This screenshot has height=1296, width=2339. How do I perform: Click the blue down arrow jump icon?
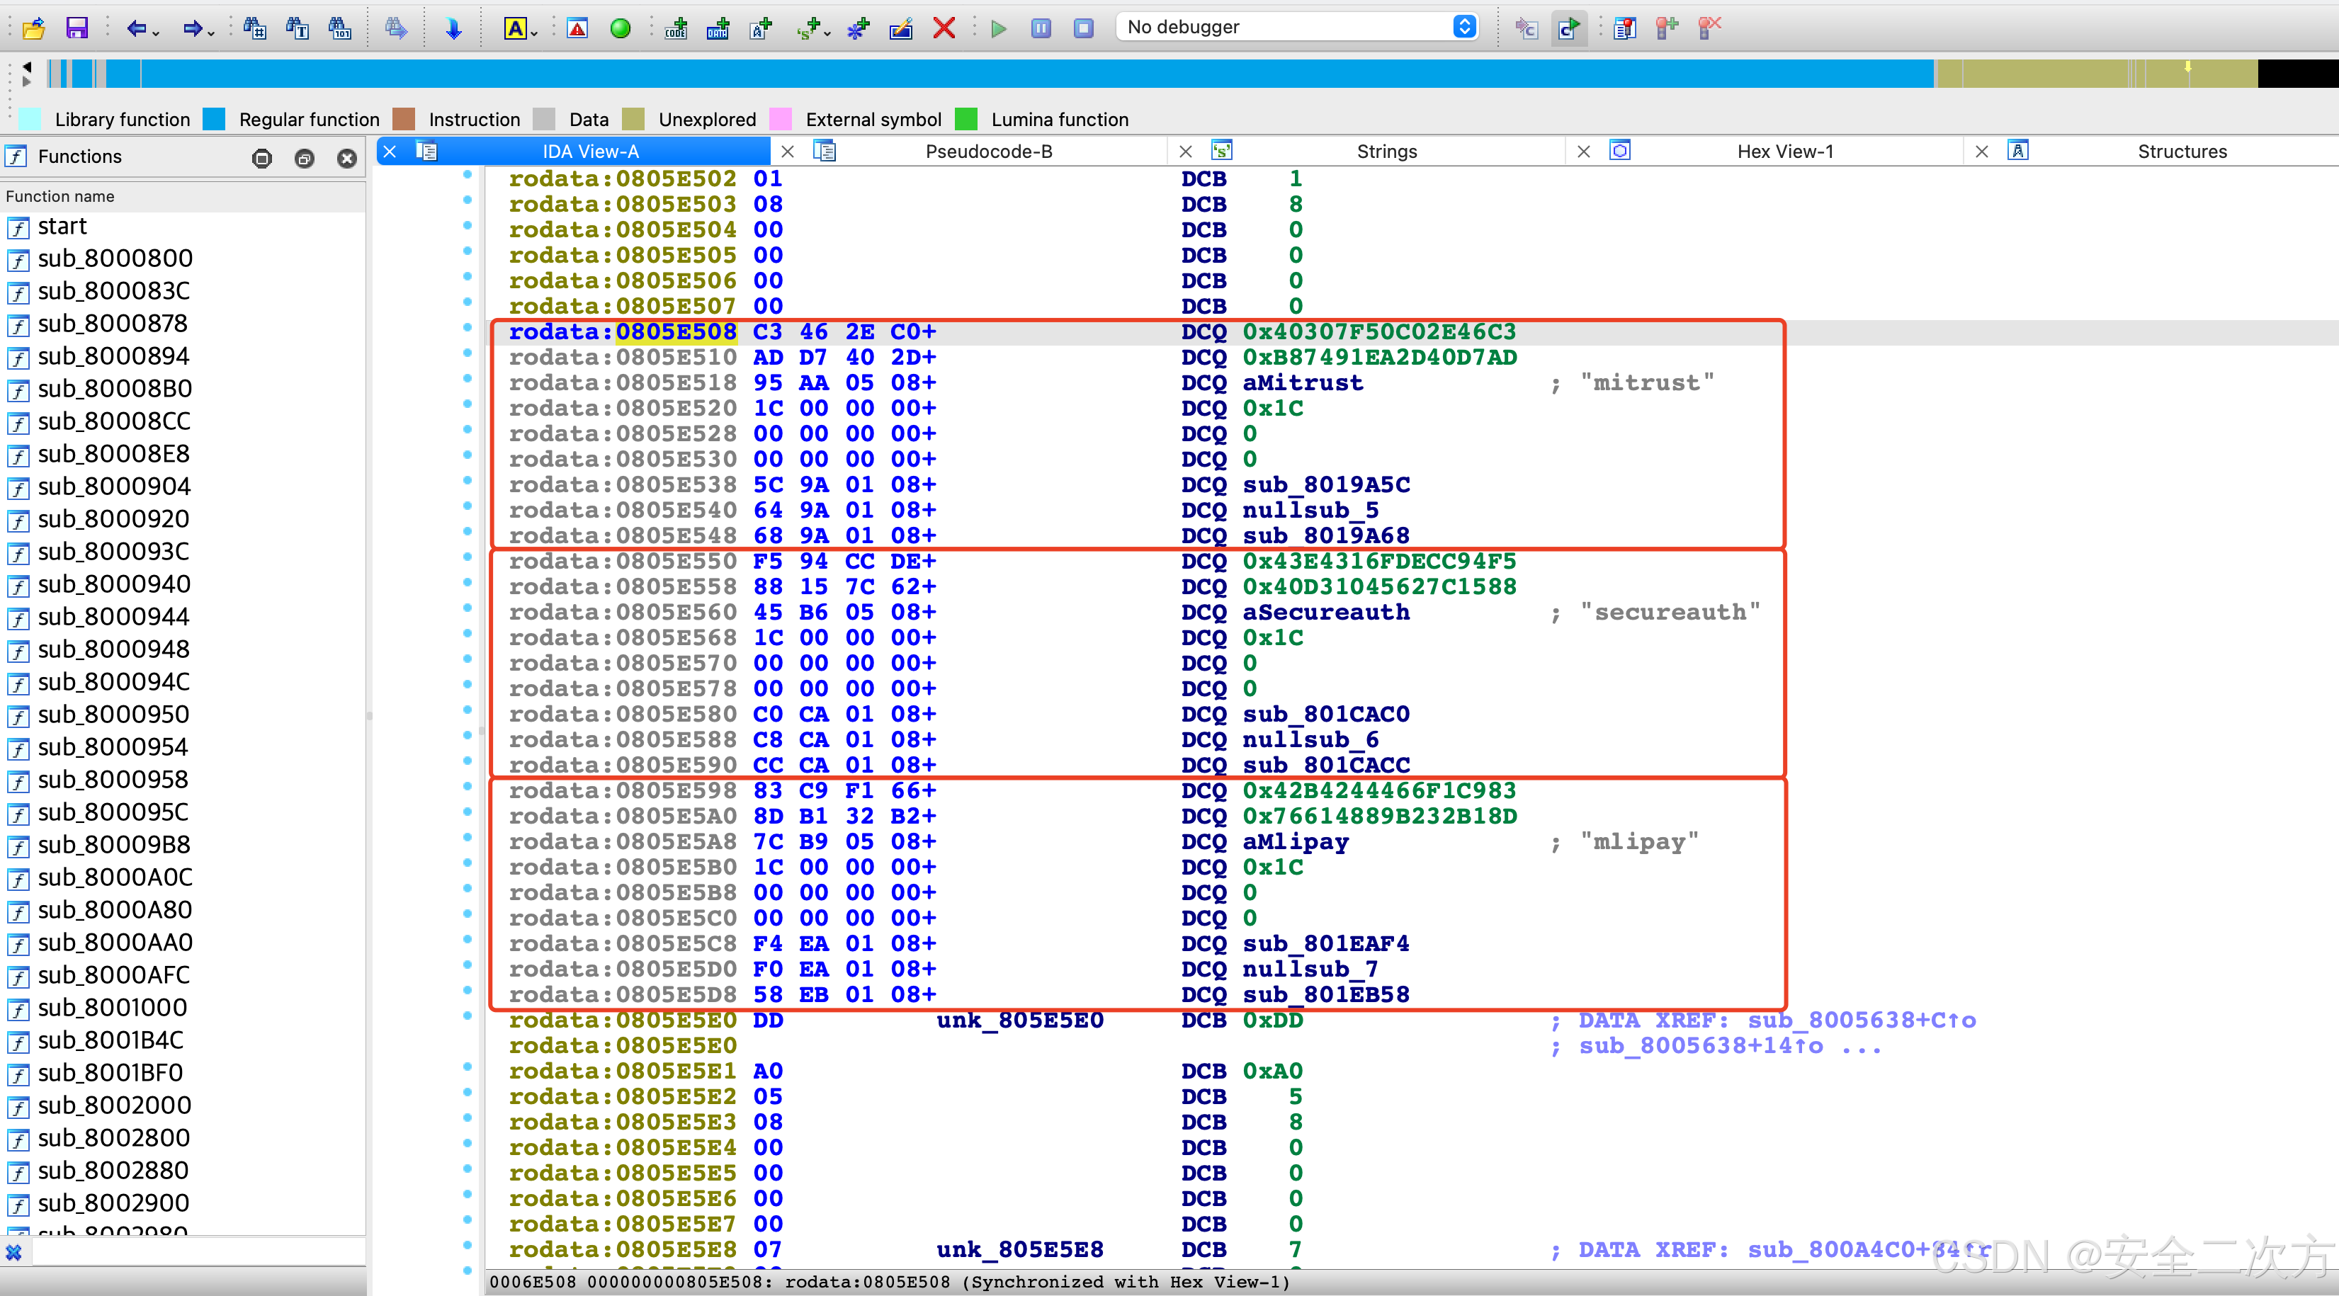[453, 28]
